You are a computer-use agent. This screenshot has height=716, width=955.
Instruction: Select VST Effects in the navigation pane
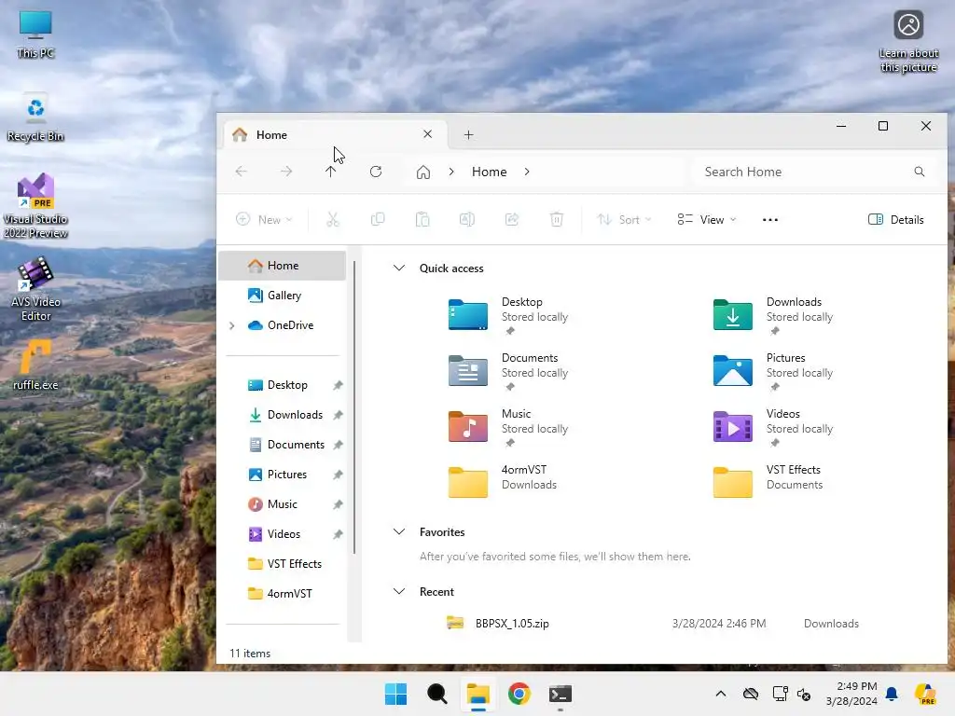[x=282, y=564]
